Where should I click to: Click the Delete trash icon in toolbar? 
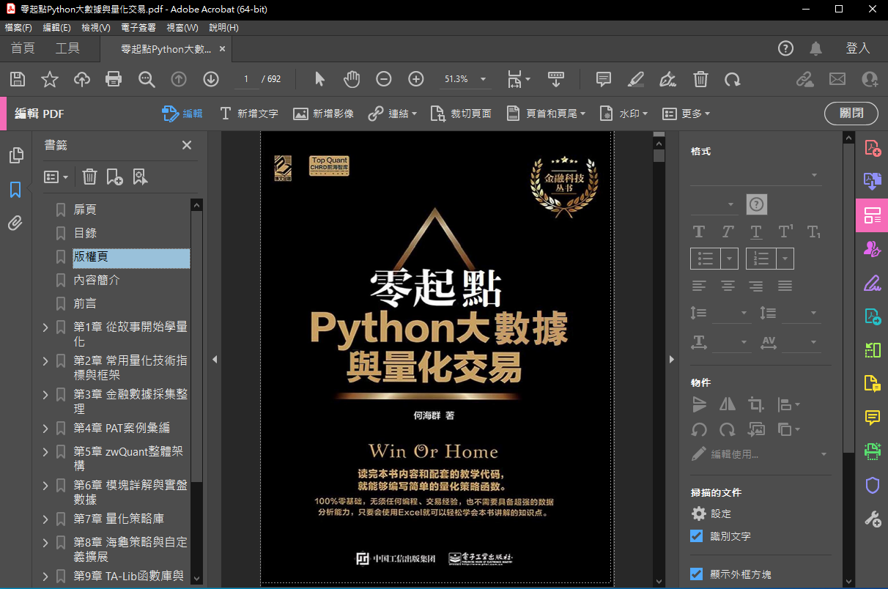(x=700, y=79)
